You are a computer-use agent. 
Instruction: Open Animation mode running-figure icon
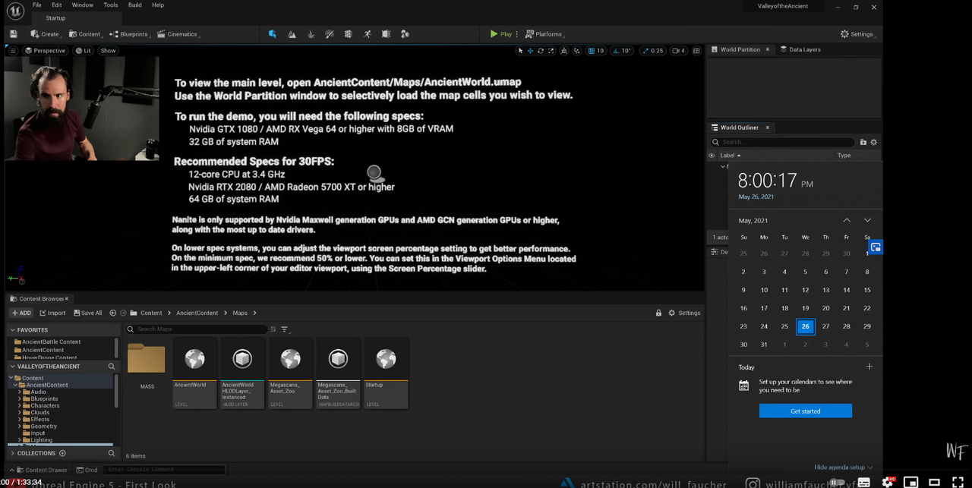[368, 34]
